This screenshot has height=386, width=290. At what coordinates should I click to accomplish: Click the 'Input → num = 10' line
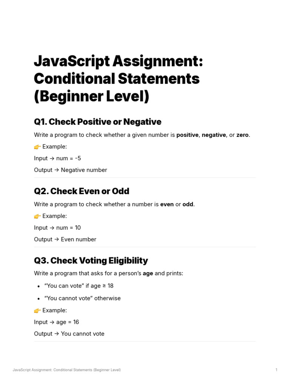57,228
